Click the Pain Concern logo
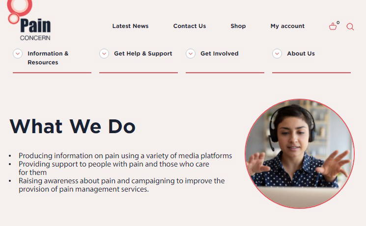 (x=30, y=22)
